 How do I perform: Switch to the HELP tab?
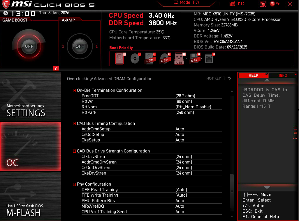(253, 76)
